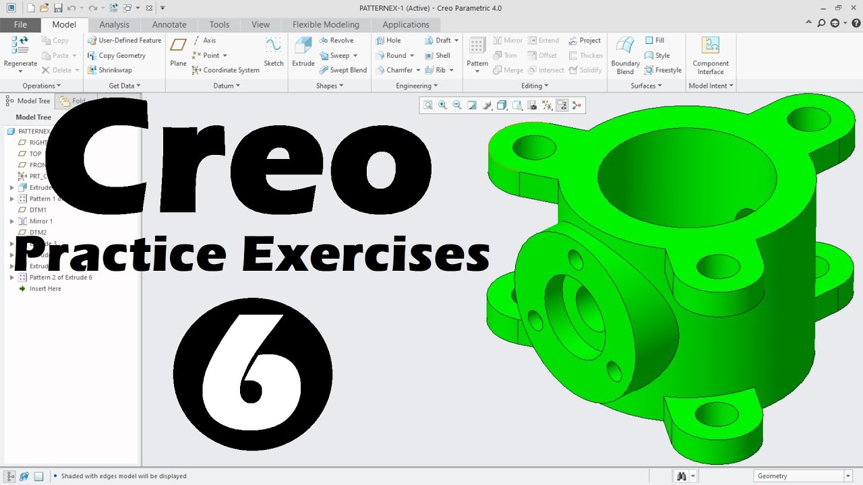Image resolution: width=863 pixels, height=485 pixels.
Task: Create a new file from quick access toolbar
Action: coord(31,8)
